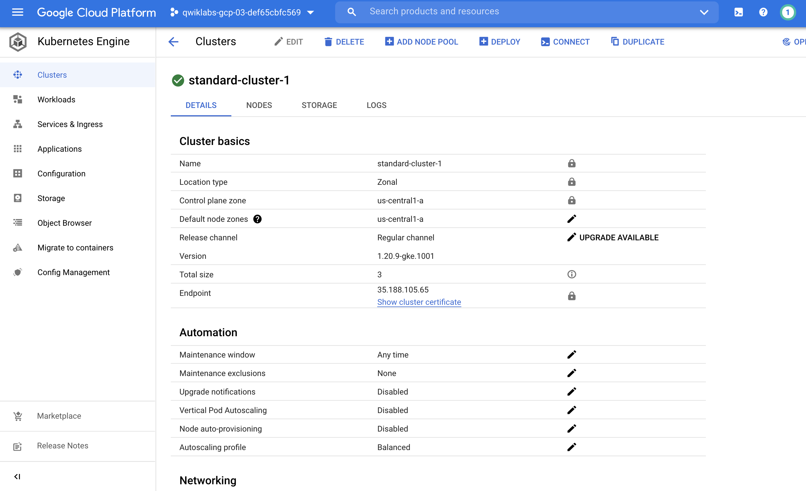The width and height of the screenshot is (806, 491).
Task: Edit Autoscaling profile with pencil icon
Action: coord(572,447)
